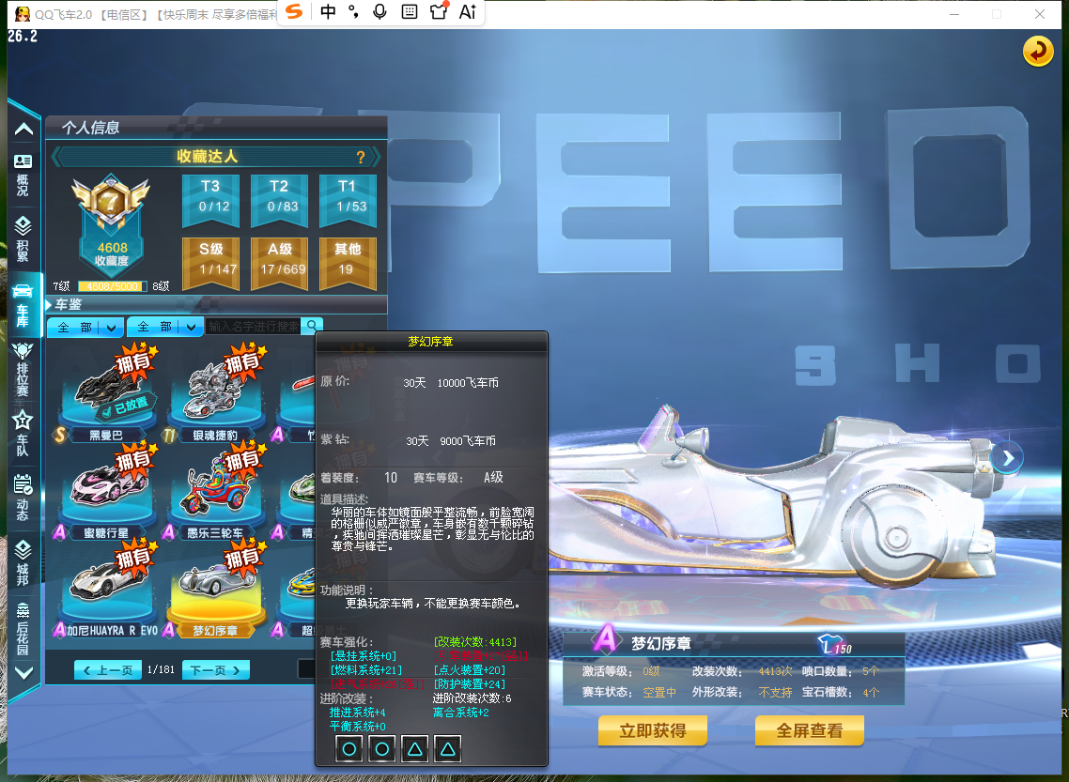Collapse sidebar with the up chevron
This screenshot has height=782, width=1069.
[x=23, y=129]
